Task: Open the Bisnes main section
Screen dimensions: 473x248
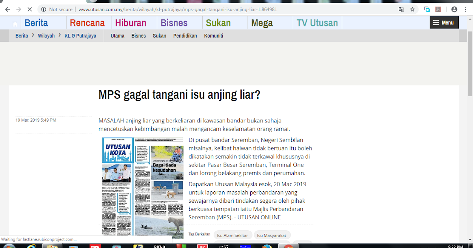Action: point(174,23)
